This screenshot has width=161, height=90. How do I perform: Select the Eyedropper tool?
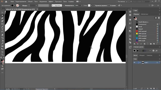tap(2, 43)
